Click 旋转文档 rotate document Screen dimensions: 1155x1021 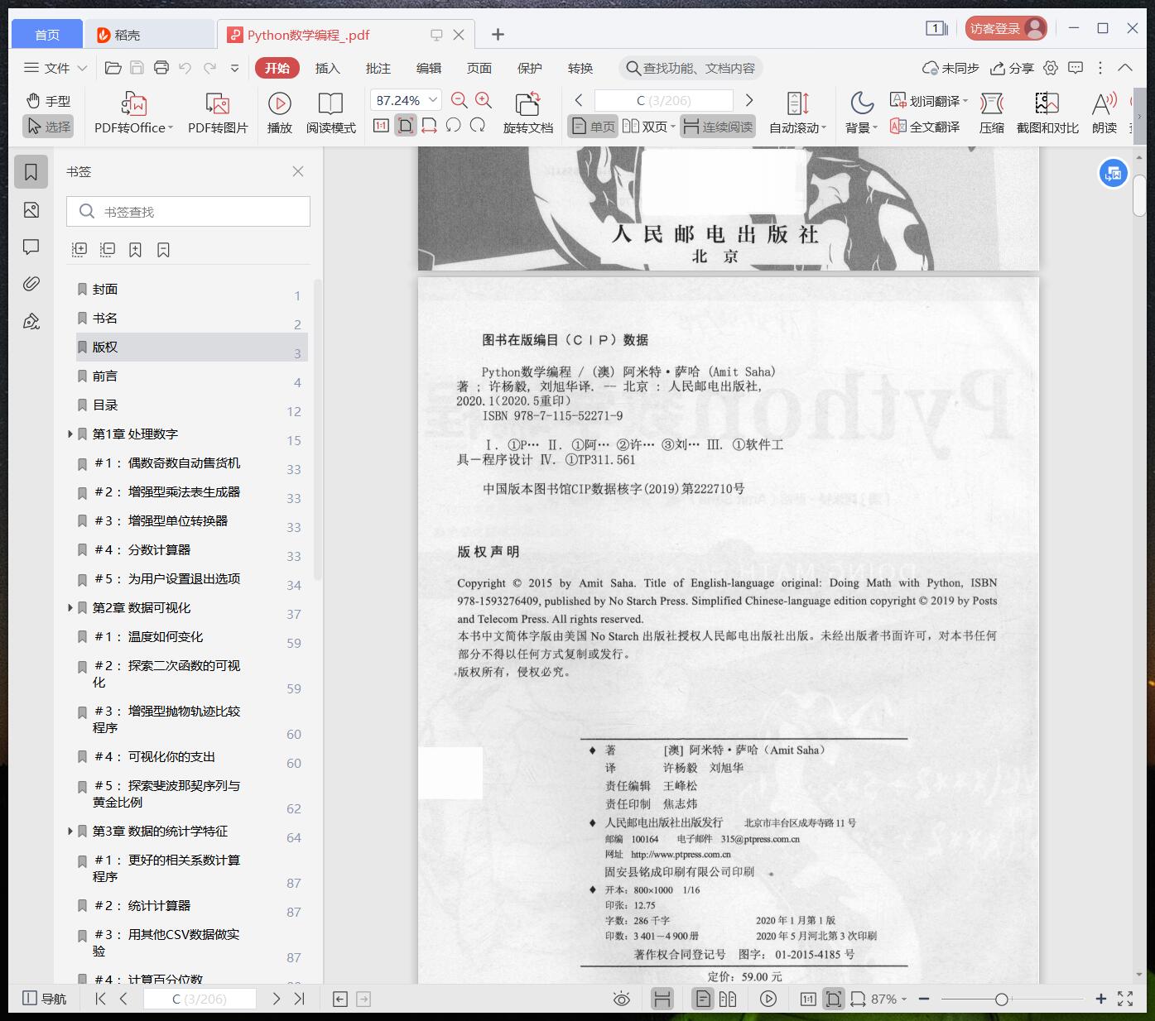point(527,113)
